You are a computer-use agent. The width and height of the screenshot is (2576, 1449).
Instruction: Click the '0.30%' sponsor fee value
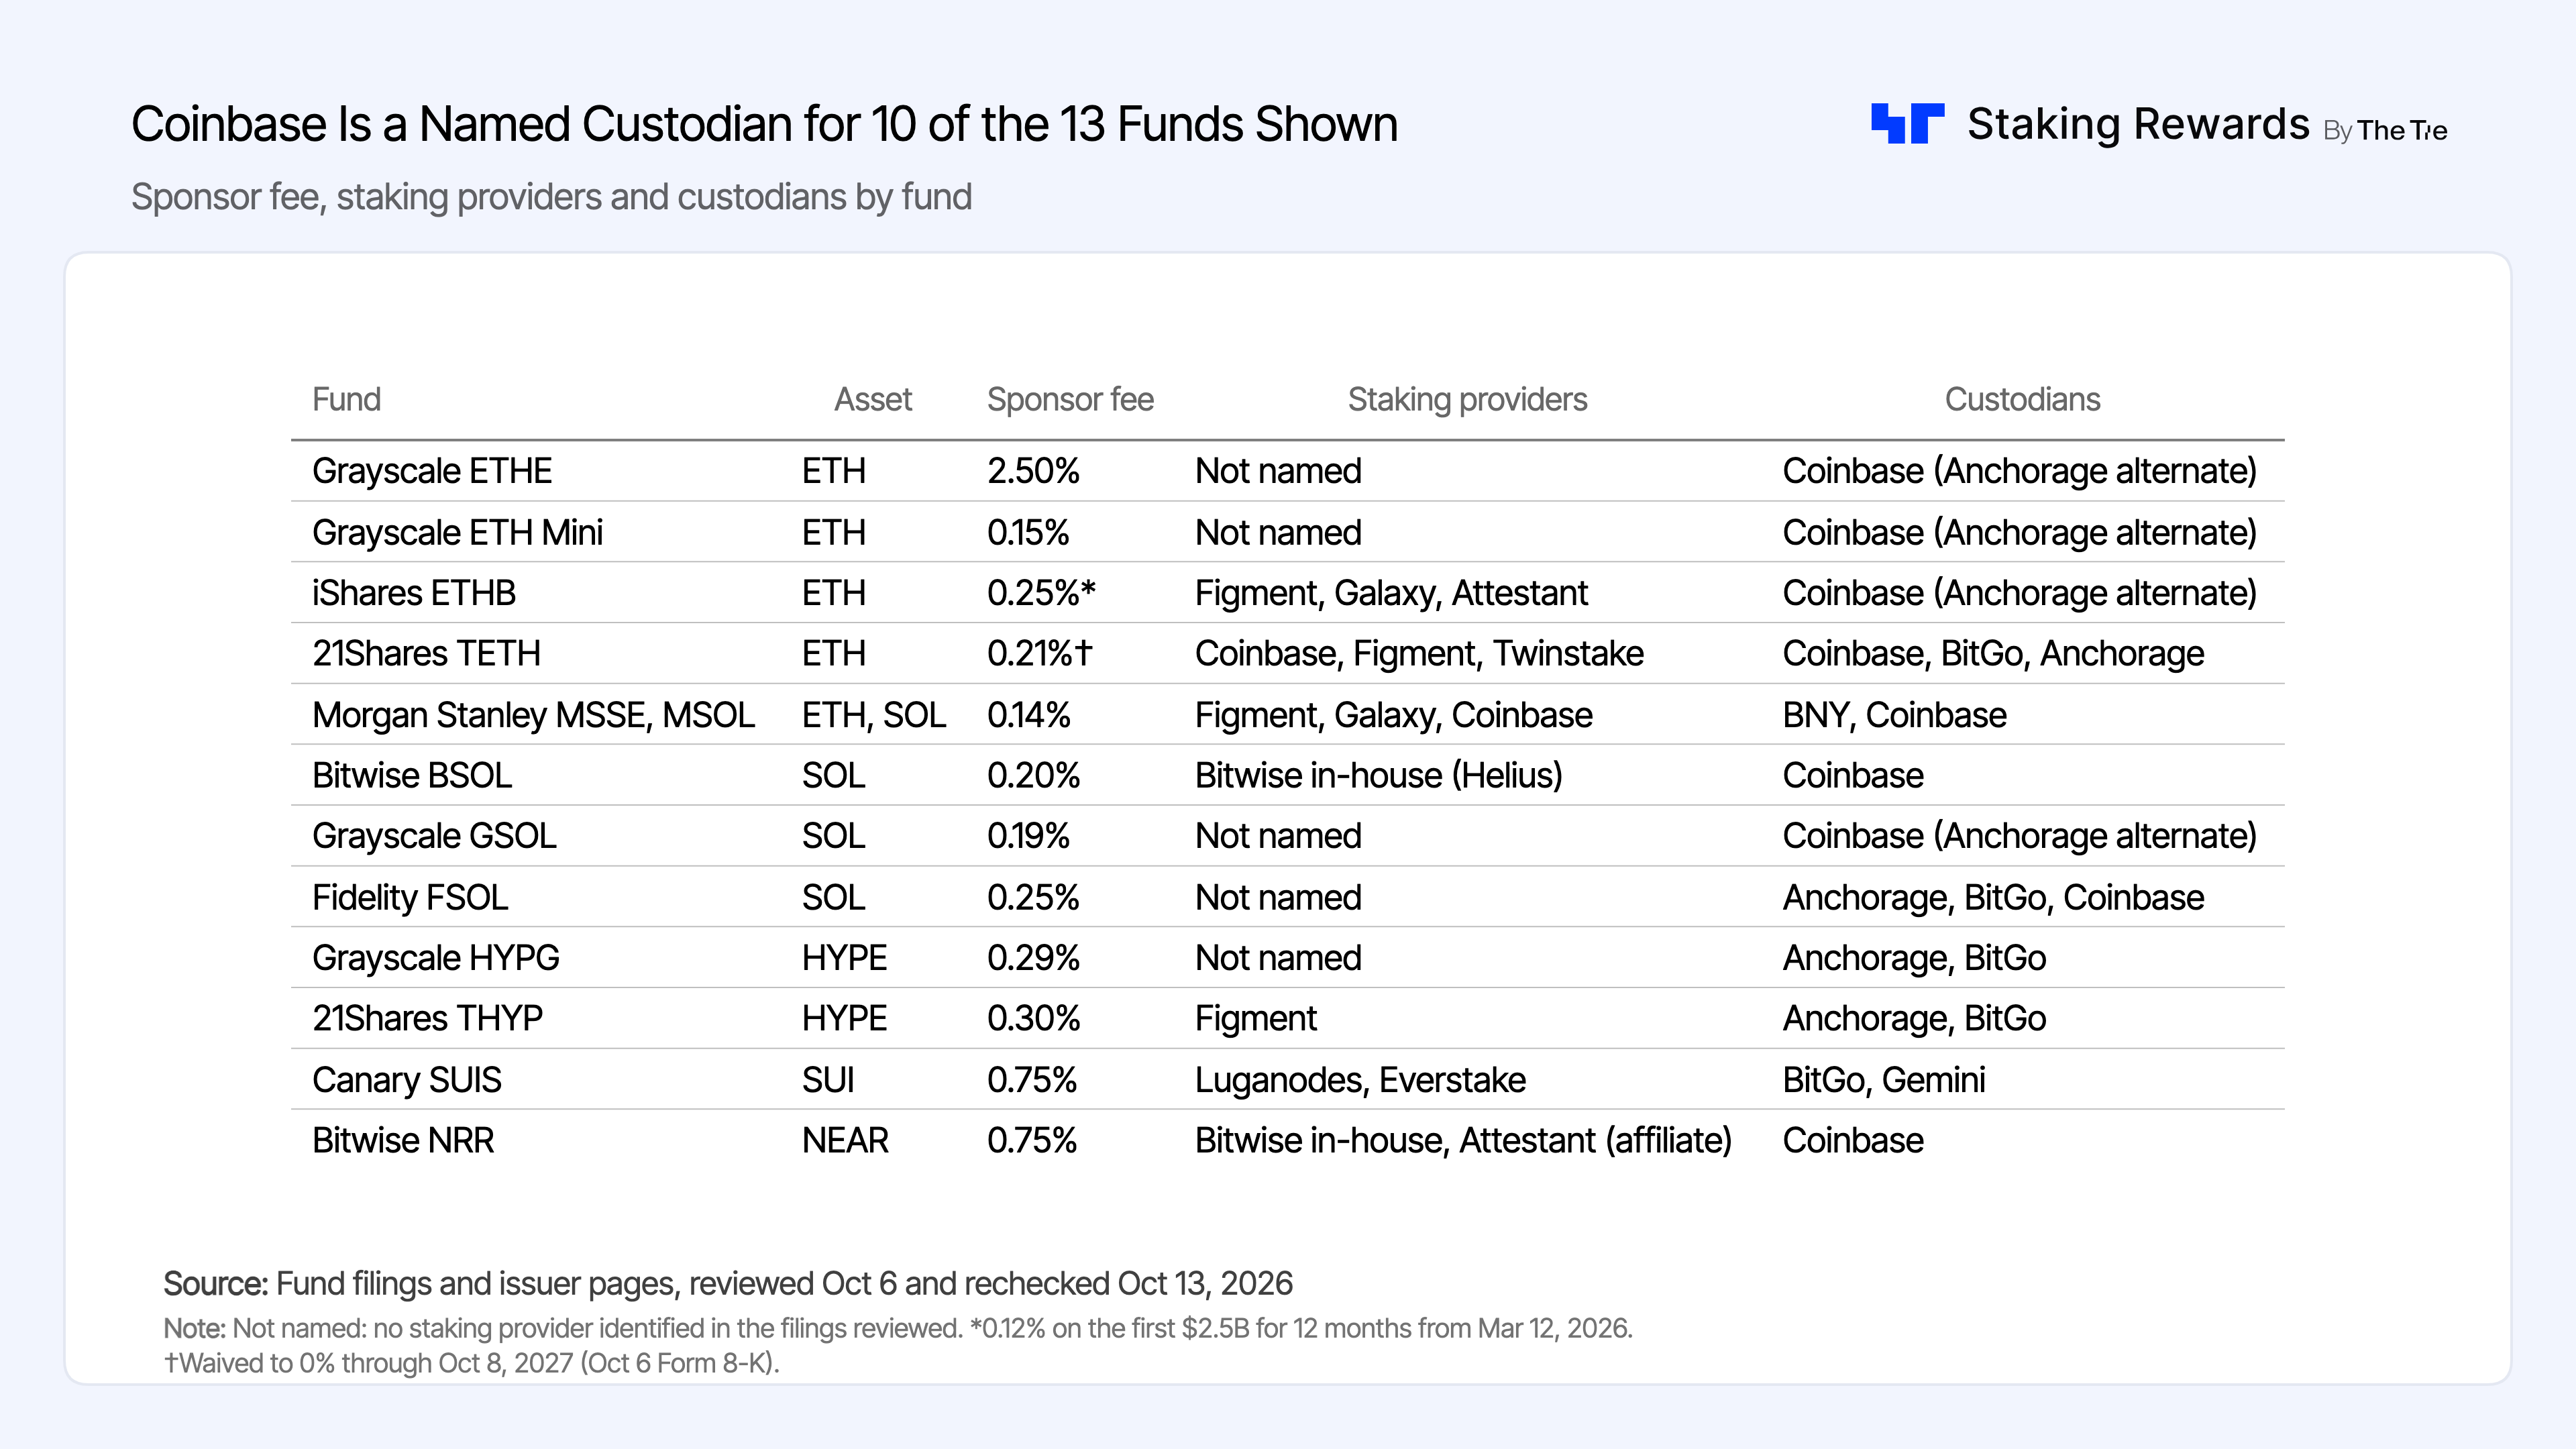[1033, 1018]
